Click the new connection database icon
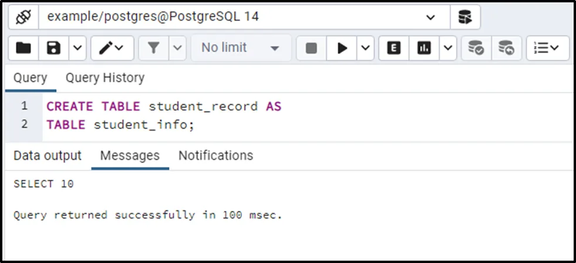This screenshot has height=263, width=576. [x=465, y=17]
